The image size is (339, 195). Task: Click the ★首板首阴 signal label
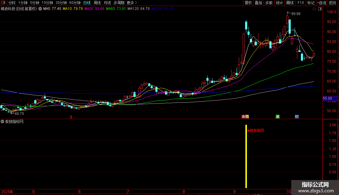[256, 130]
